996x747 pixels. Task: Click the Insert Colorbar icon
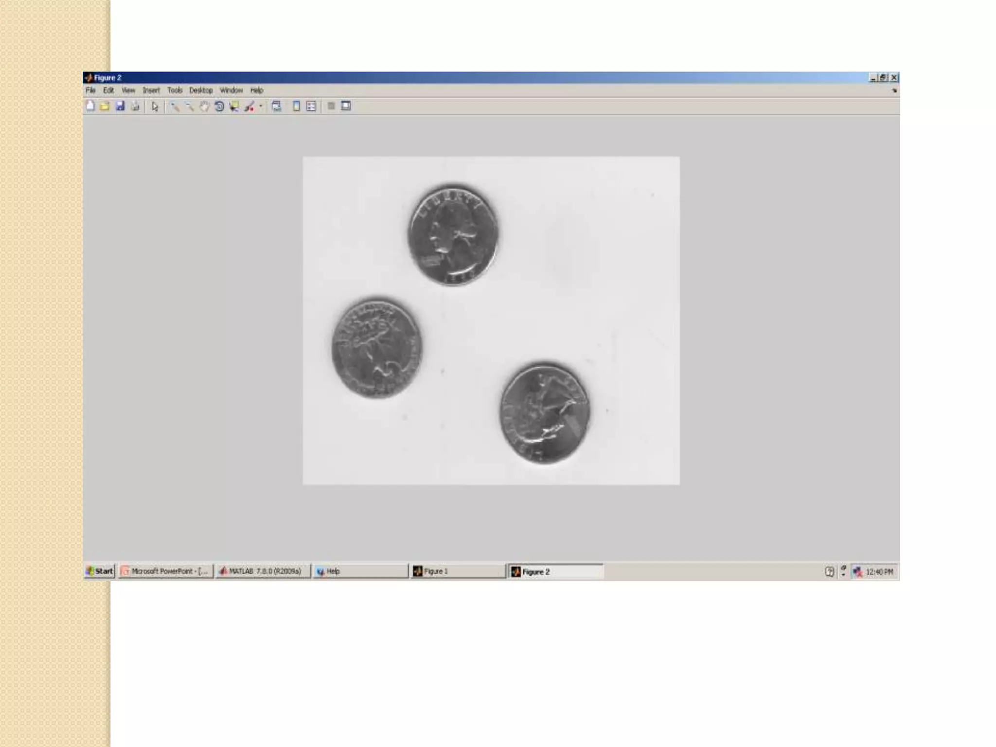(x=296, y=106)
